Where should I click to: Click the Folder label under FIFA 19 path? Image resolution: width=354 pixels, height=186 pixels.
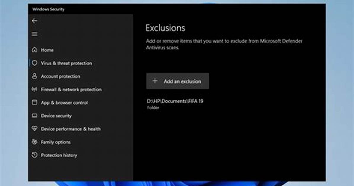pyautogui.click(x=153, y=108)
